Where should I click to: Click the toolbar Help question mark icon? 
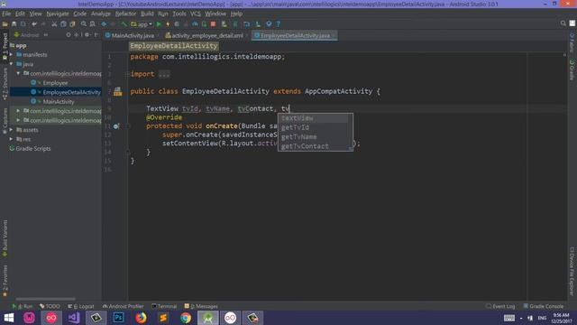[x=279, y=24]
